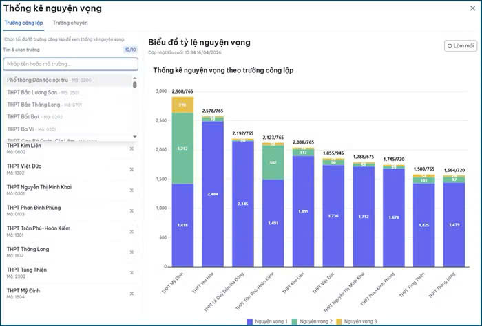Remove THPT Kim Liên from selected schools

pyautogui.click(x=132, y=149)
